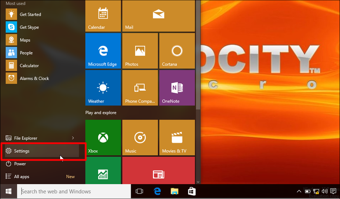Screen dimensions: 340x199
Task: Open the Cortana tile
Action: [177, 51]
